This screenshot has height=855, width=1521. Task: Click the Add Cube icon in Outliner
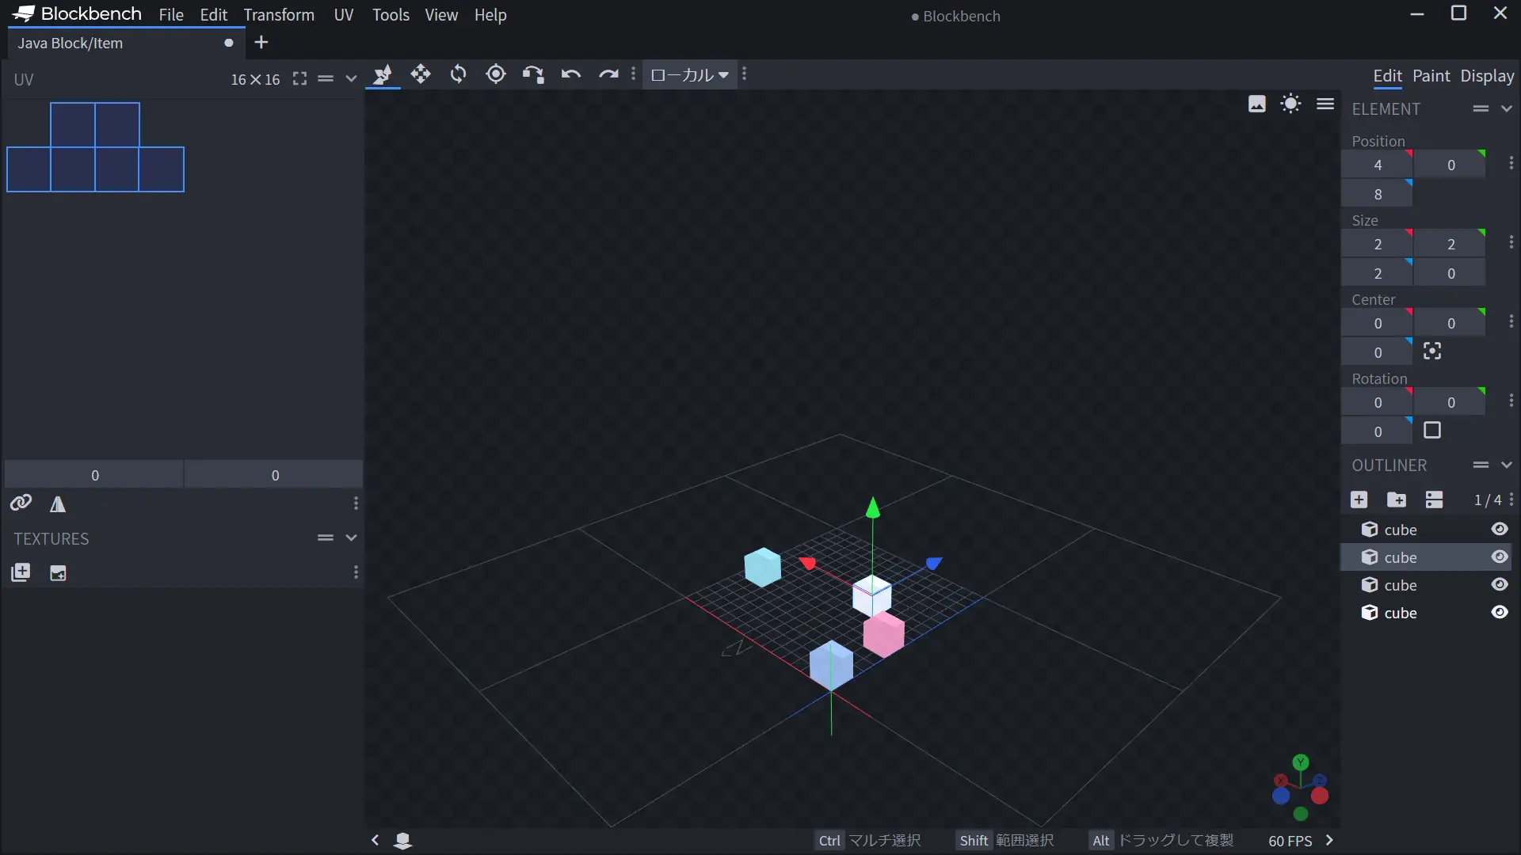click(x=1359, y=500)
